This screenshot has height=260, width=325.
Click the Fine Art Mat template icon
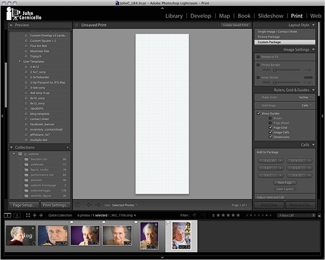(26, 46)
